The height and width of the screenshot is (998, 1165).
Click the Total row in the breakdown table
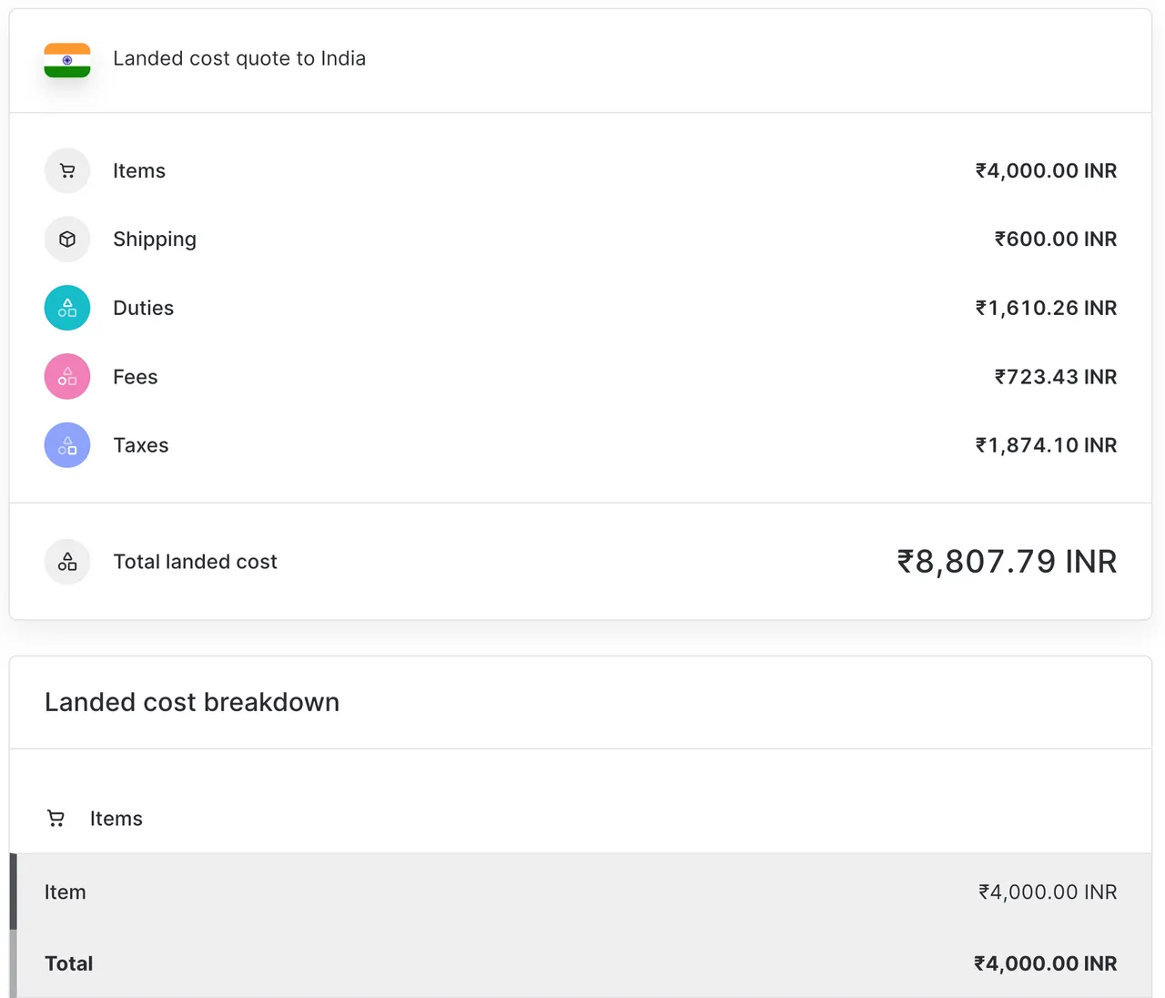(x=582, y=963)
